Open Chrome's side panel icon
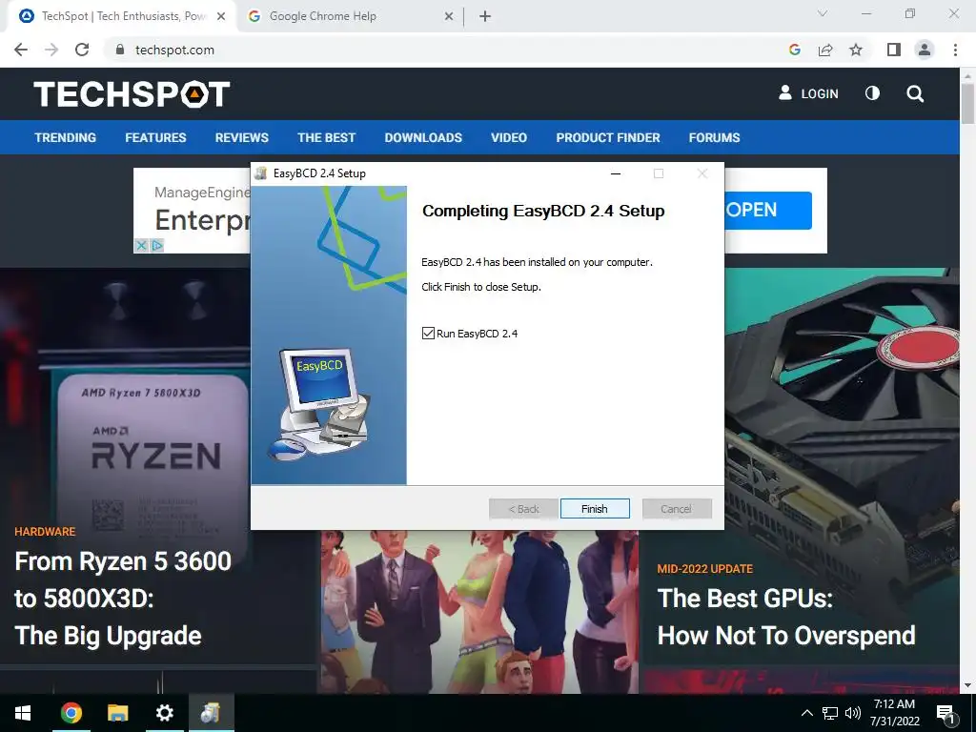The width and height of the screenshot is (976, 732). (894, 50)
